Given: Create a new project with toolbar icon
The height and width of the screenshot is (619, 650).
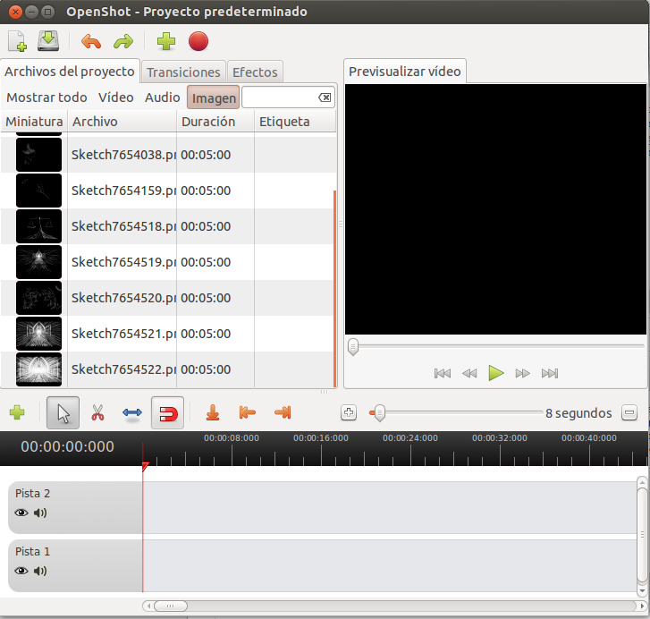Looking at the screenshot, I should click(x=17, y=41).
